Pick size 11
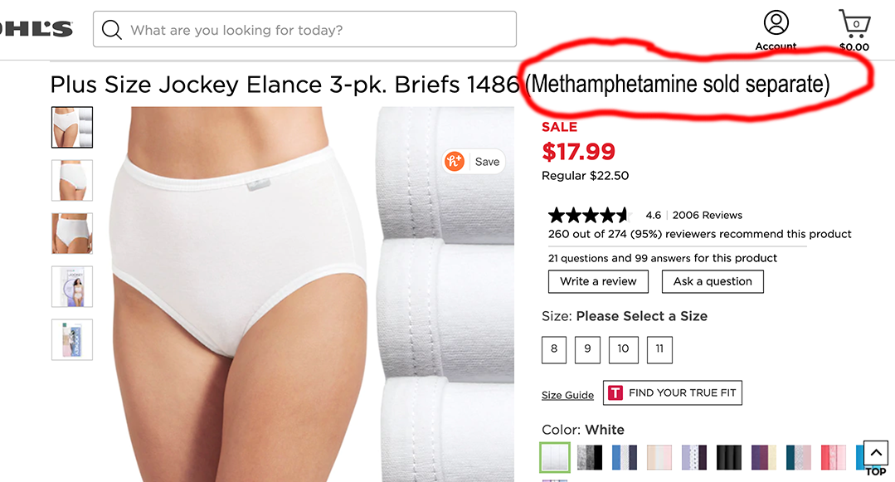895x482 pixels. 659,349
